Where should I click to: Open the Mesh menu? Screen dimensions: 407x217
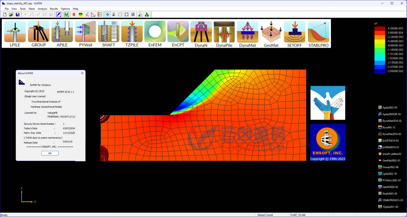[x=32, y=9]
